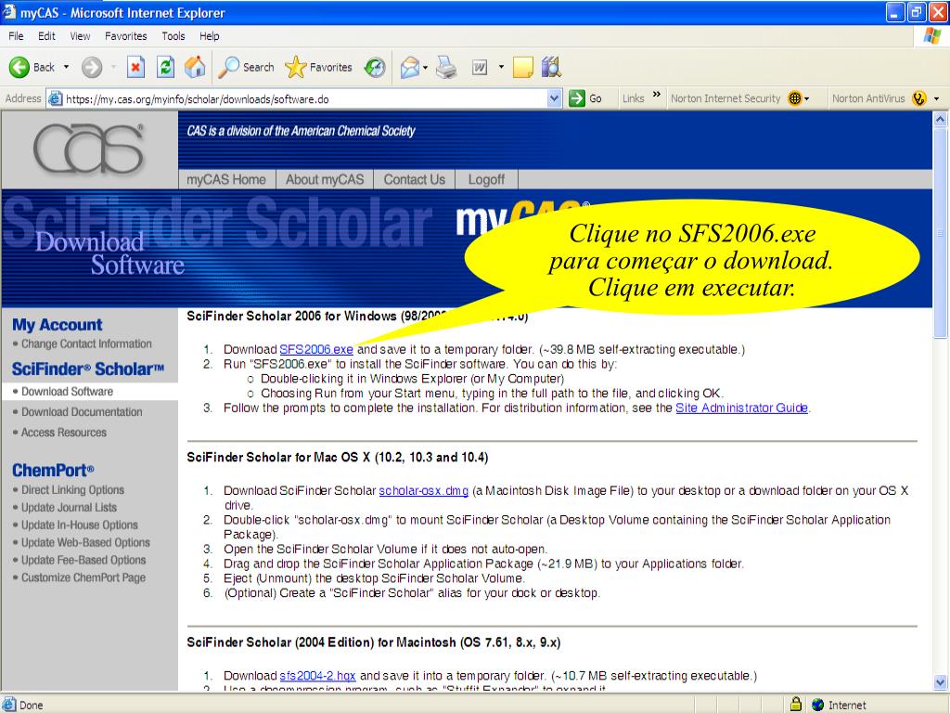Image resolution: width=950 pixels, height=713 pixels.
Task: Open Download Documentation in sidebar
Action: 82,411
